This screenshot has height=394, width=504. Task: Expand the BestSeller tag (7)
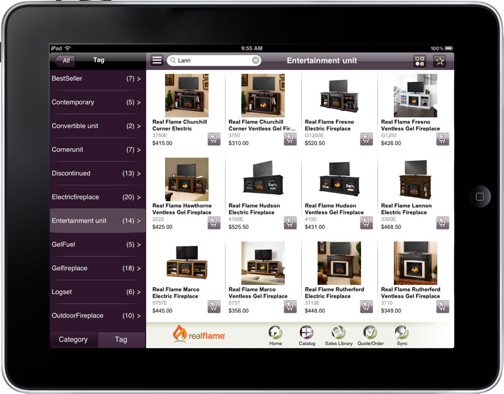[x=98, y=78]
